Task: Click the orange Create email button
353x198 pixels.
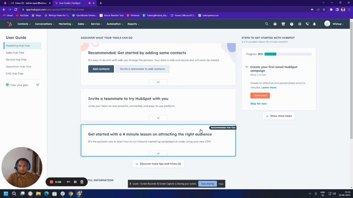Action: pos(260,95)
